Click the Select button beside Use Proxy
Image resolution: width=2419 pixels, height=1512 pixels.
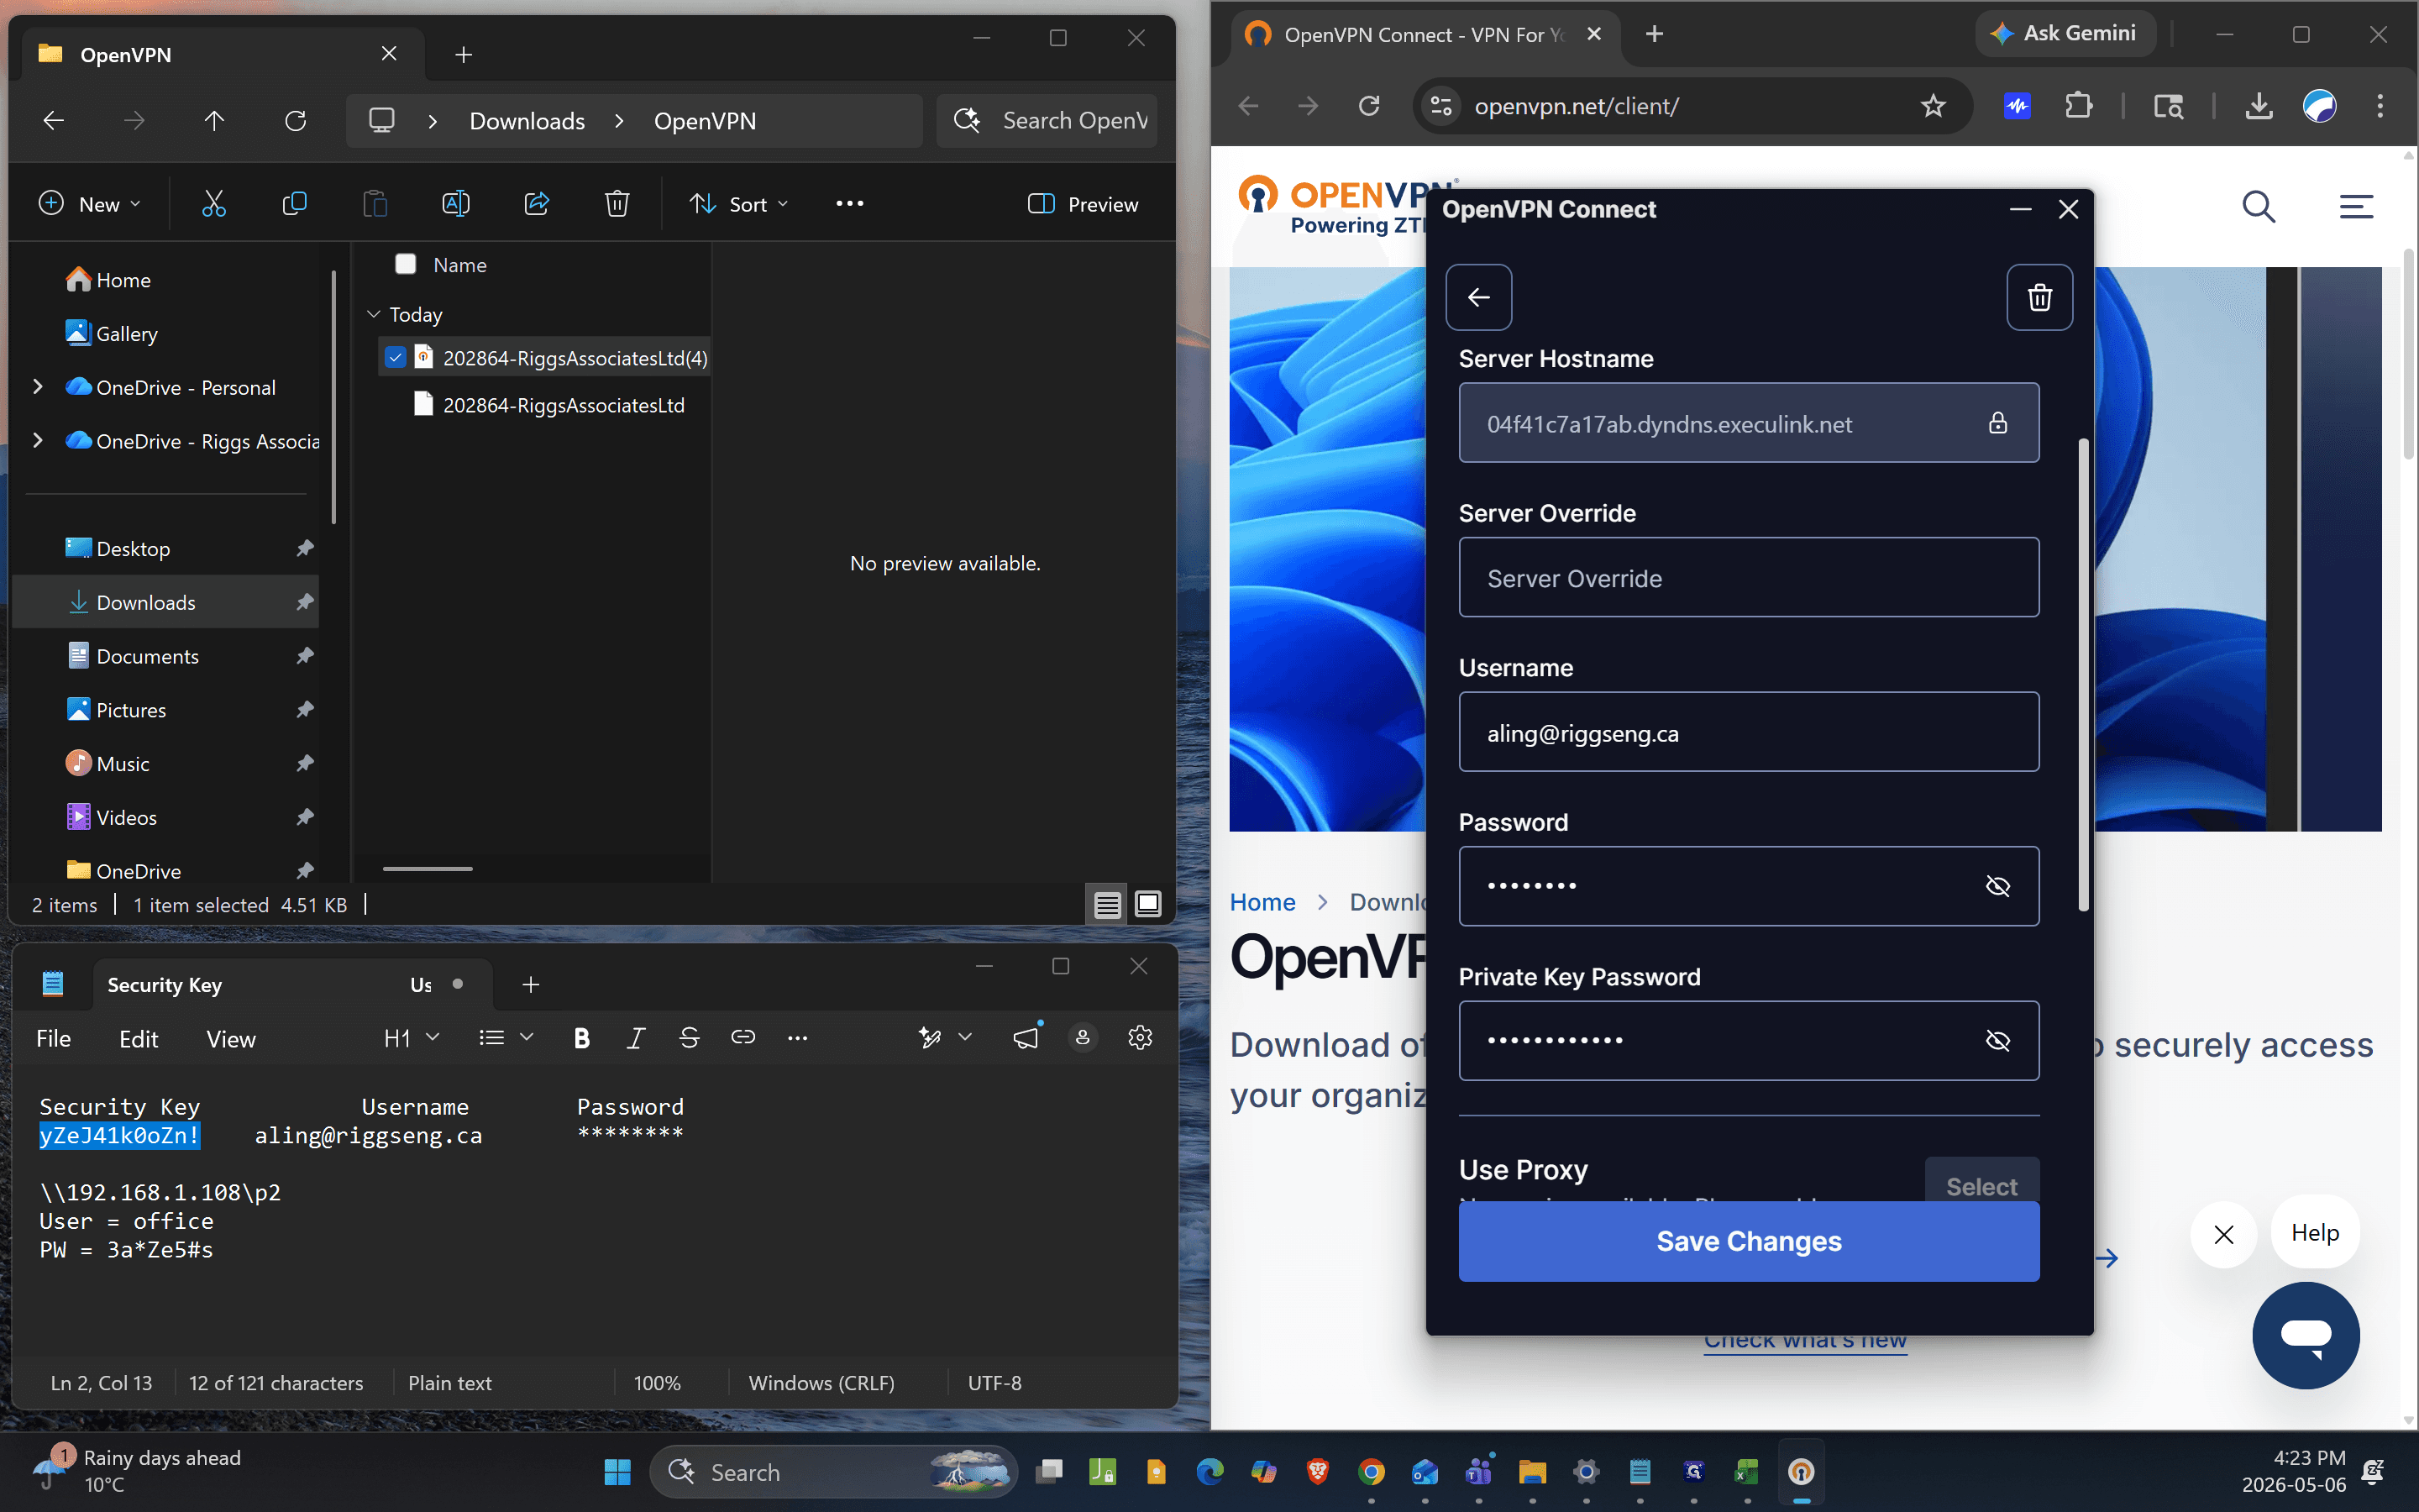coord(1981,1182)
